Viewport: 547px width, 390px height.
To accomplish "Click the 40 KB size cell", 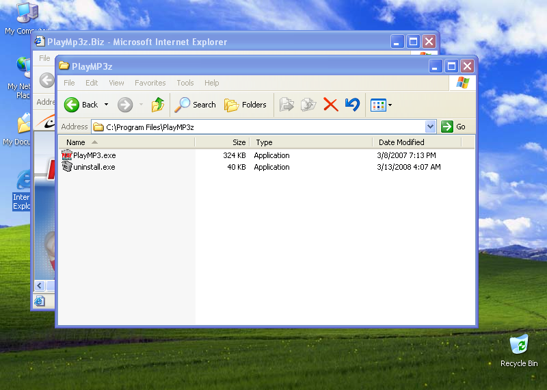I will point(237,167).
